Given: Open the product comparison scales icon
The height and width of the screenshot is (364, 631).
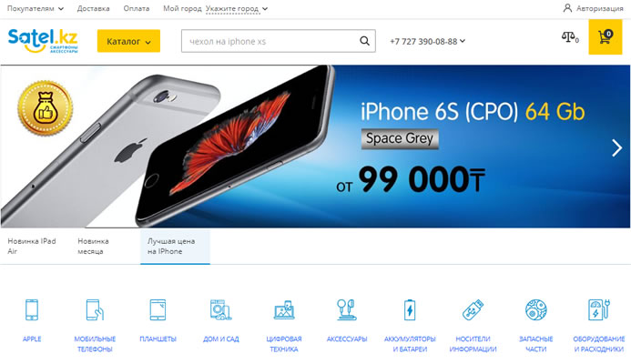Looking at the screenshot, I should 570,37.
